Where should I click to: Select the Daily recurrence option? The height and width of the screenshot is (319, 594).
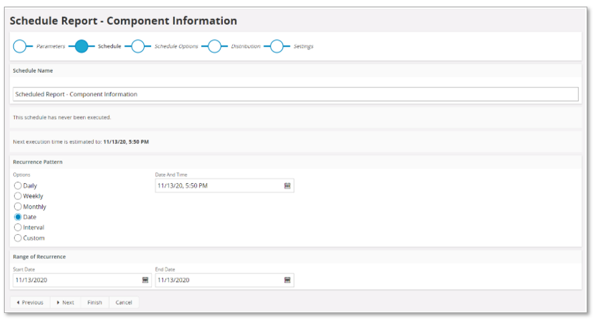click(x=18, y=186)
